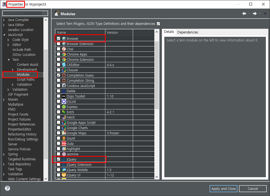Open the view menu dropdown triangle
Screen dimensions: 270x196
[x=265, y=14]
